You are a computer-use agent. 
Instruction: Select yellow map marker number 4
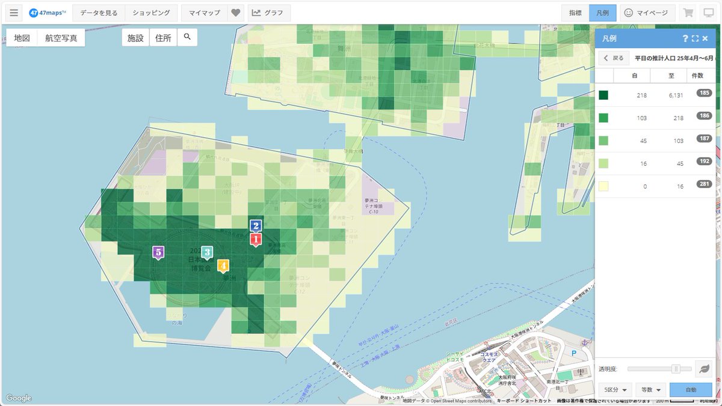(x=223, y=265)
